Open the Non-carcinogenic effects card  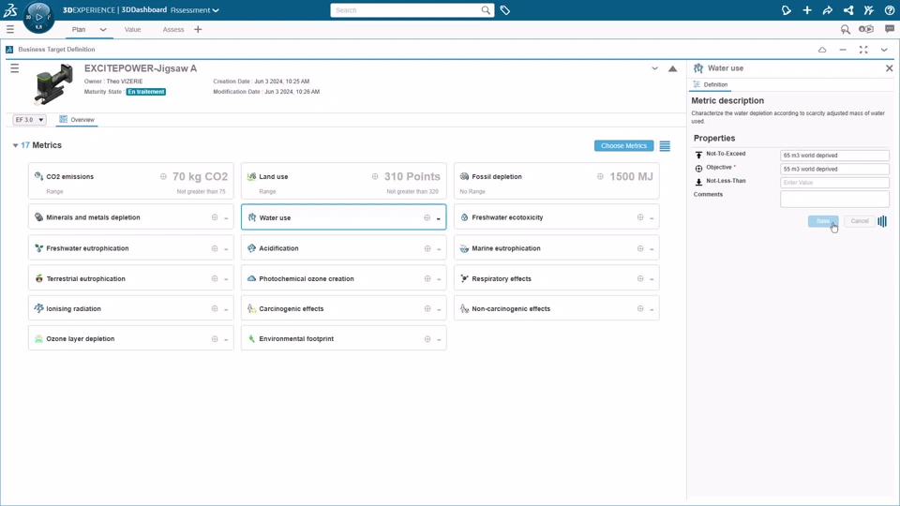point(556,308)
